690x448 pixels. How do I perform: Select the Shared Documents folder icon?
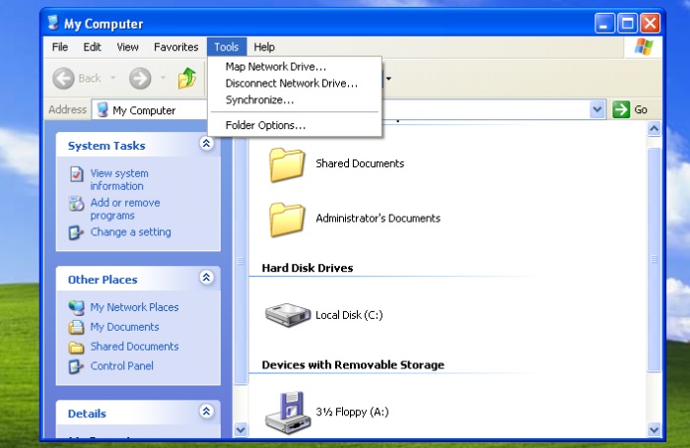pos(287,164)
